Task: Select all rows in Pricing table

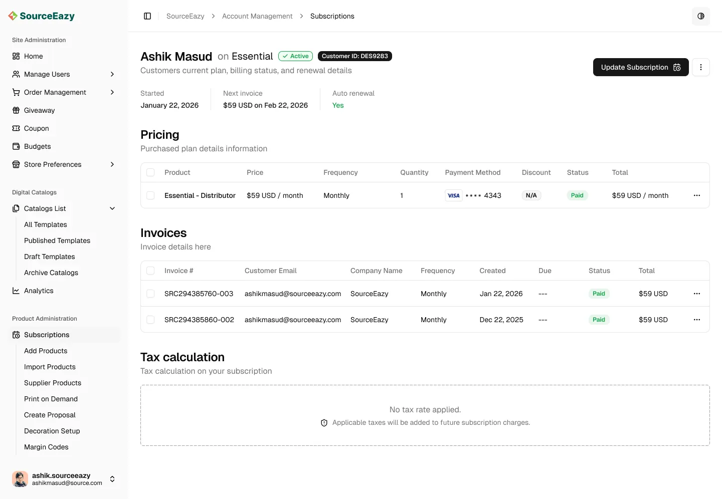Action: point(150,172)
